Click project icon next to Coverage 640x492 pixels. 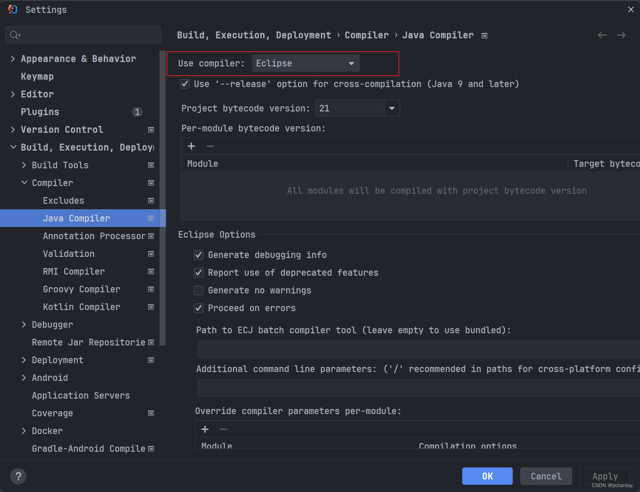[x=151, y=413]
